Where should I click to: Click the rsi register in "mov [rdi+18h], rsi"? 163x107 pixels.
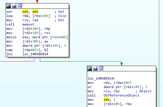click(47, 33)
